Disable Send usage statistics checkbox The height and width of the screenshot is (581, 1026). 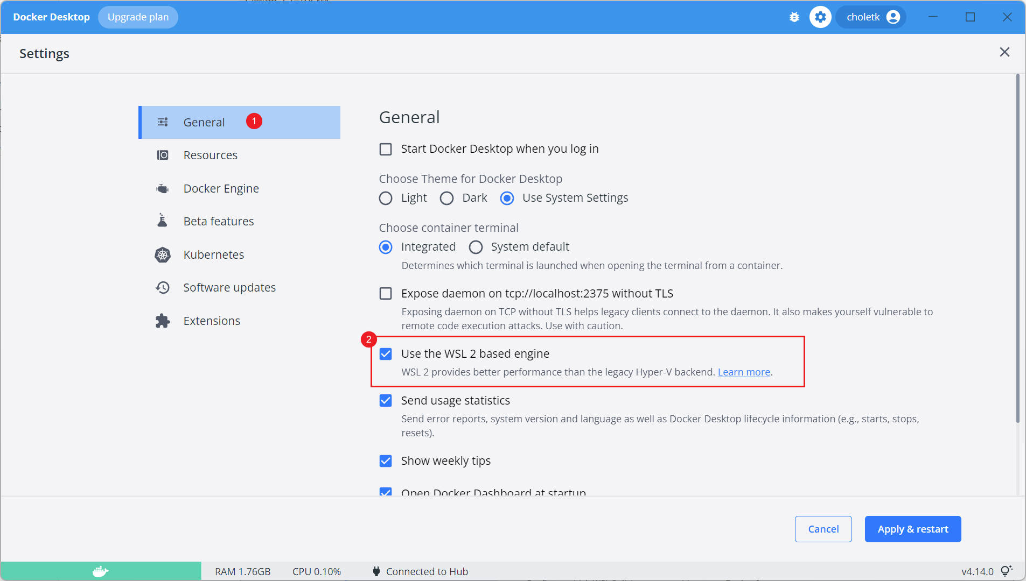386,401
